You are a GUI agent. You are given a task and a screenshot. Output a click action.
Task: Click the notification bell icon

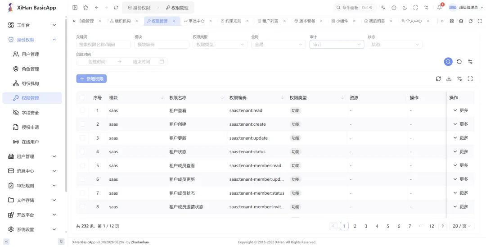click(440, 8)
